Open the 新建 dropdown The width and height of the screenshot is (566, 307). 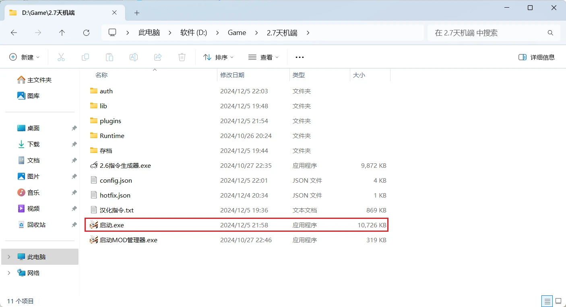point(25,57)
